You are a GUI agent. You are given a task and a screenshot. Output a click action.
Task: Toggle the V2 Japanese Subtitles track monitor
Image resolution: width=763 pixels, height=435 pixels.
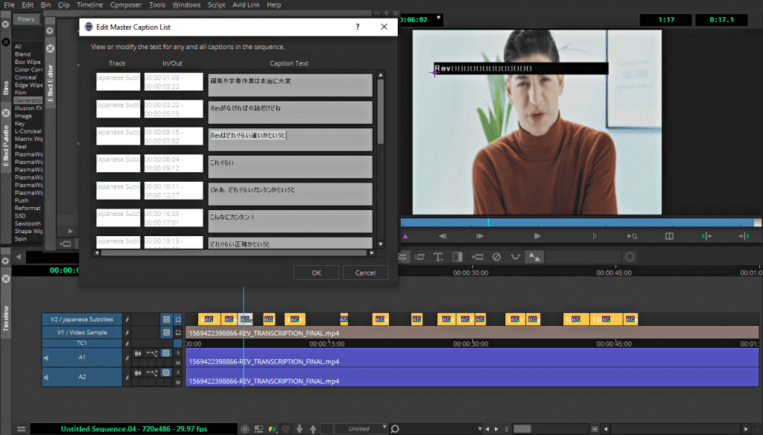pyautogui.click(x=178, y=319)
